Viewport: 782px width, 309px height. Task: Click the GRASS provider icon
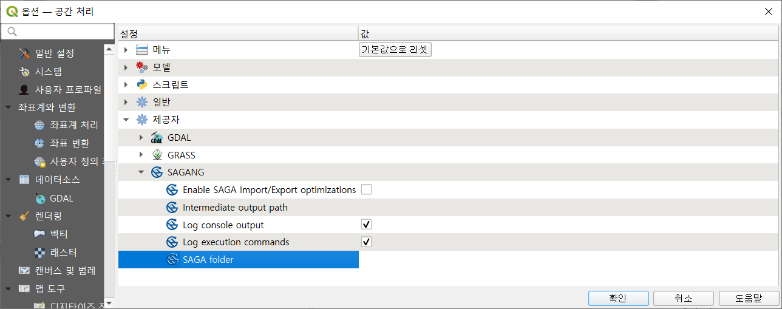coord(157,155)
